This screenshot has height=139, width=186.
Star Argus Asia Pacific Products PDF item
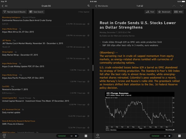(88, 82)
